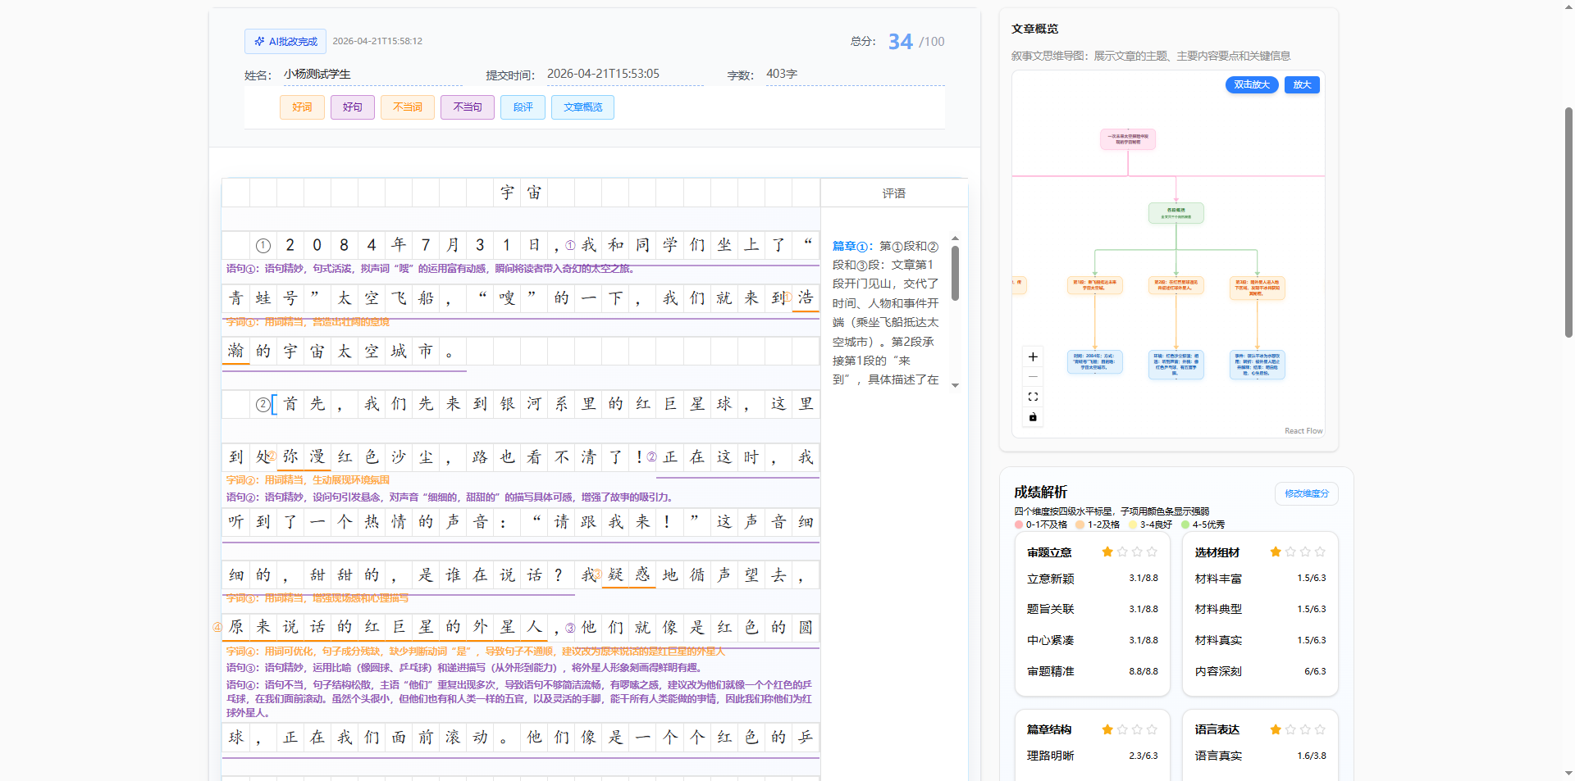Image resolution: width=1575 pixels, height=781 pixels.
Task: Click the 中心紧凑 score row
Action: (x=1093, y=641)
